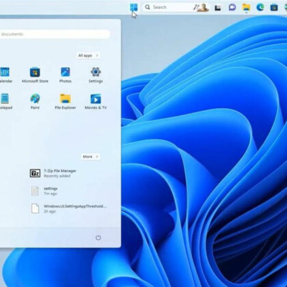The height and width of the screenshot is (287, 287).
Task: Launch File Explorer from the taskbar
Action: 246,8
